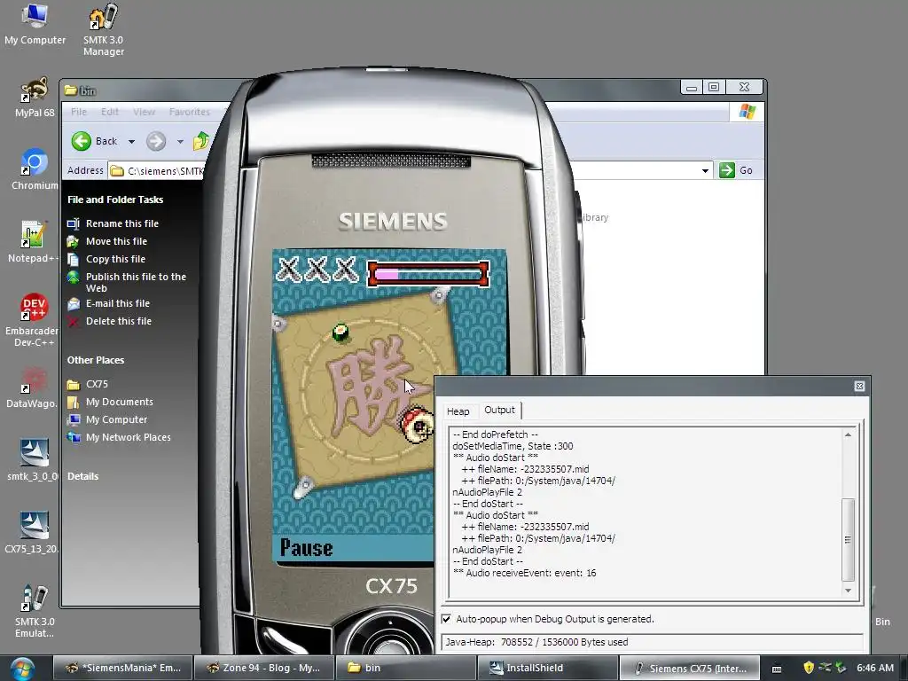Select smtk_3_0_0 installer desktop icon
The image size is (908, 681).
click(x=34, y=460)
